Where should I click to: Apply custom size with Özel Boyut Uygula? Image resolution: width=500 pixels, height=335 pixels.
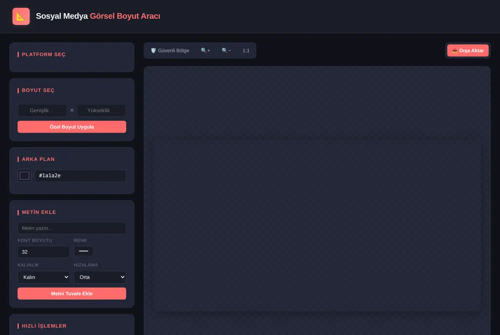point(72,127)
